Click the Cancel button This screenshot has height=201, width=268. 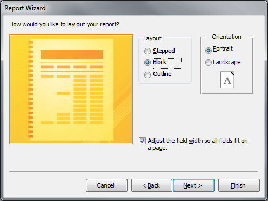point(106,185)
